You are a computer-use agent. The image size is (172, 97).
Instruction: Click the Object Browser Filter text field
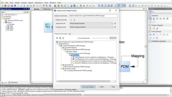(15, 12)
